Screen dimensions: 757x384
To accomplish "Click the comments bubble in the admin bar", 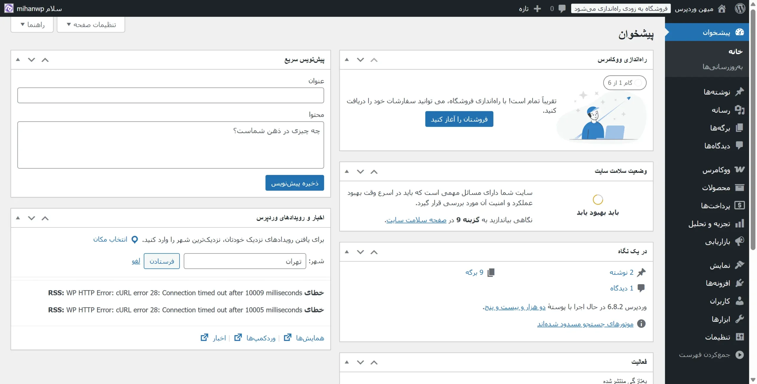I will (x=561, y=9).
